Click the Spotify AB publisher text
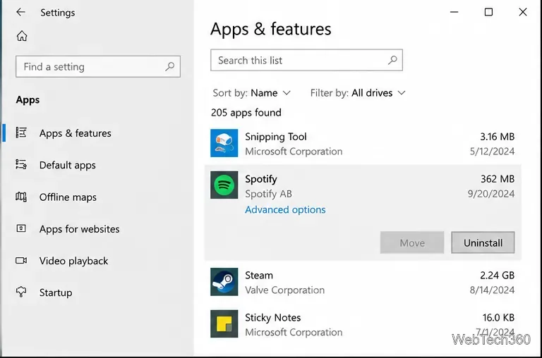The image size is (542, 358). (269, 194)
